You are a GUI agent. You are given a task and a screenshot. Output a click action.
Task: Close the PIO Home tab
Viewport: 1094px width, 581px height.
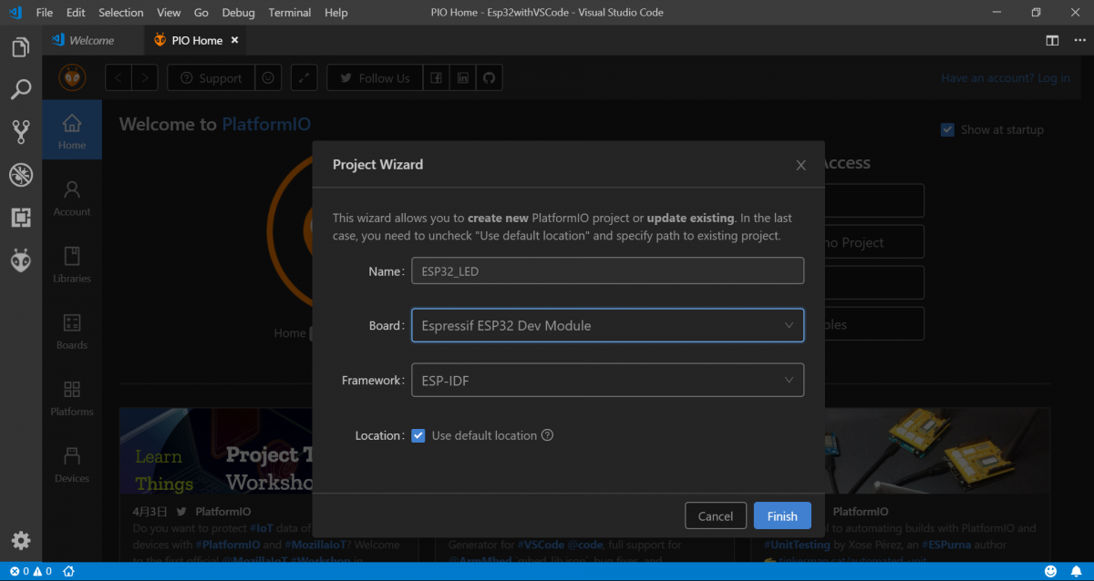234,40
